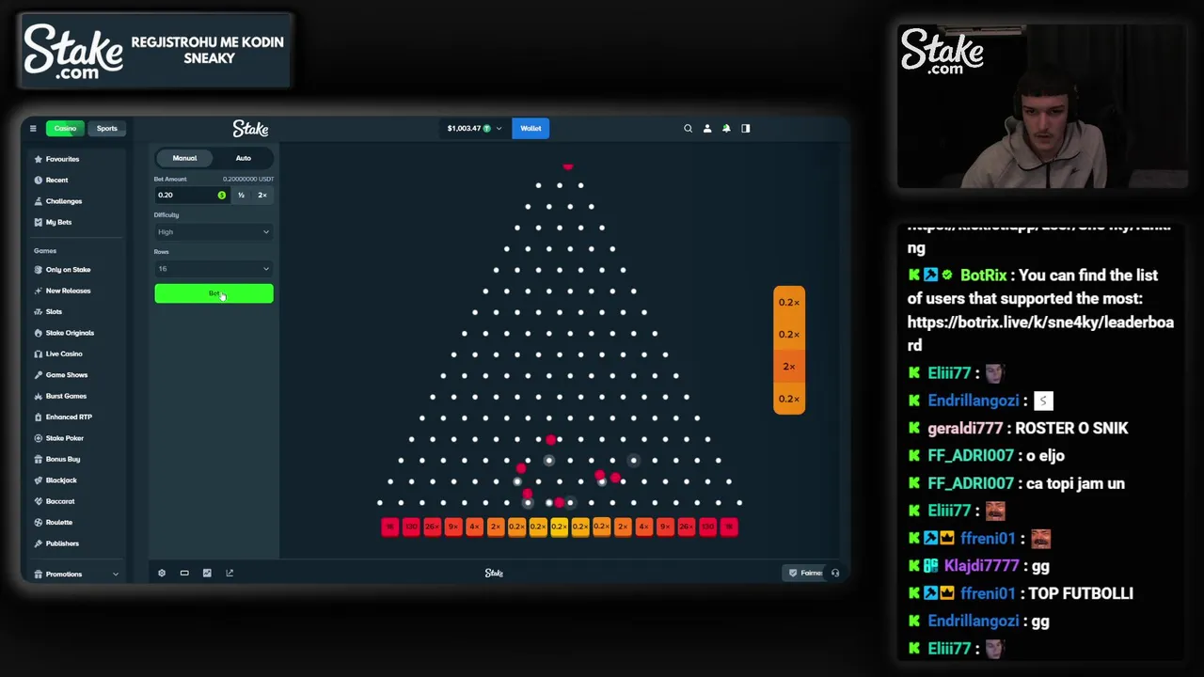The width and height of the screenshot is (1204, 677).
Task: Open the hamburger sidebar menu
Action: pos(33,129)
